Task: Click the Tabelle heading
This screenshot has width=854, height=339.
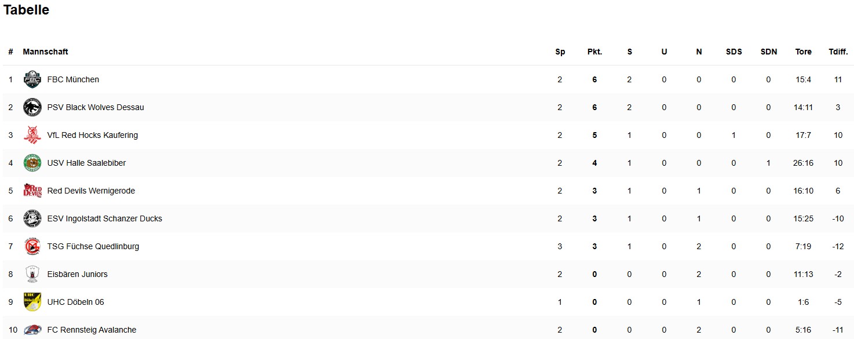Action: pyautogui.click(x=27, y=10)
